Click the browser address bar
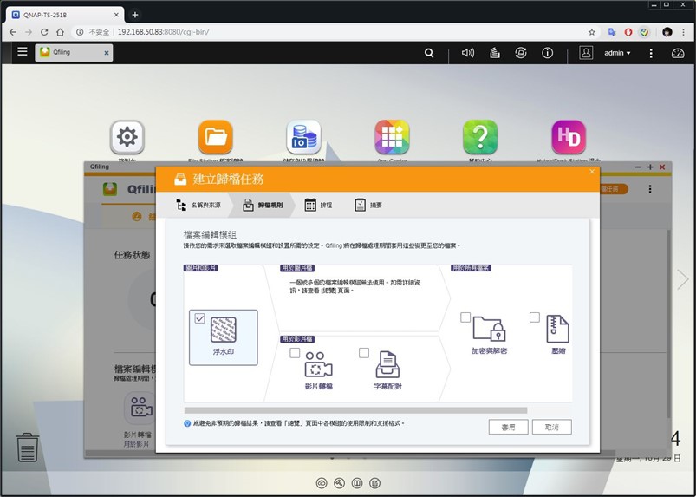 (x=331, y=32)
